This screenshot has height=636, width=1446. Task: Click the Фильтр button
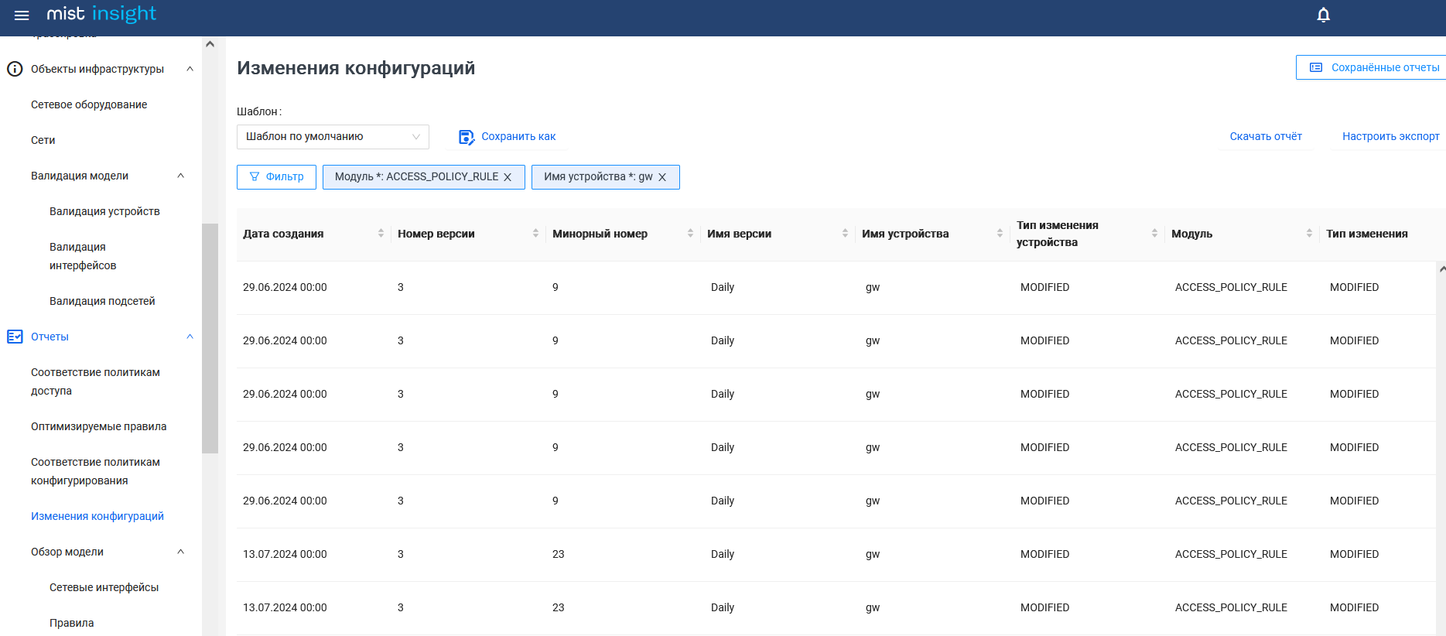276,177
